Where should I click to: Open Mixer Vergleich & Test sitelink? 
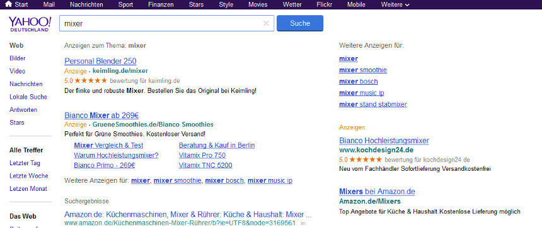108,145
